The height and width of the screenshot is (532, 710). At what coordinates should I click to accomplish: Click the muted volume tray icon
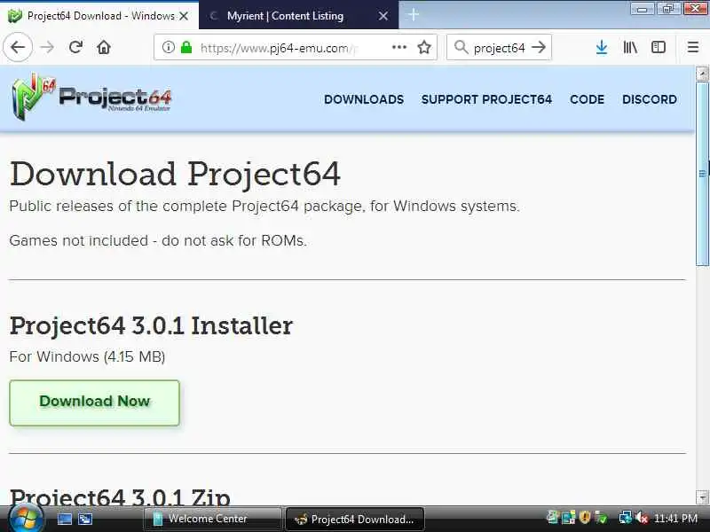(642, 518)
